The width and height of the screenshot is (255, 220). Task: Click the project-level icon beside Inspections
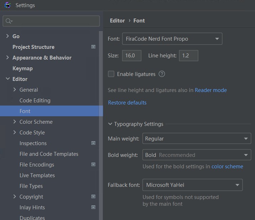(x=93, y=143)
